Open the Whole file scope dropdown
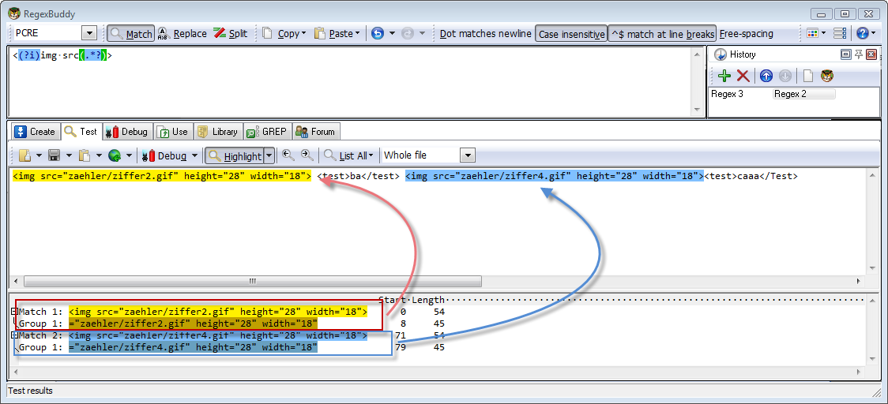This screenshot has width=888, height=404. tap(467, 155)
